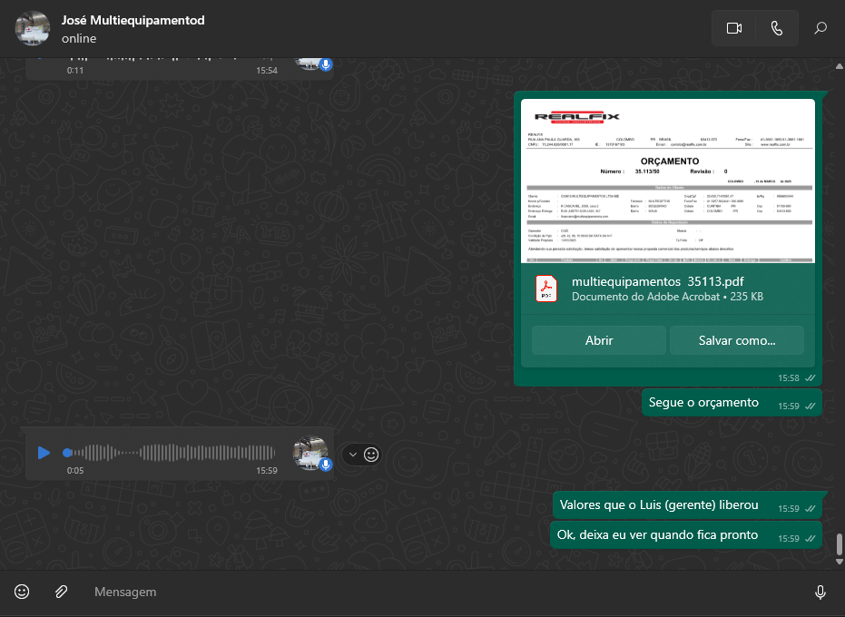Click Salvar como... to save the PDF
845x617 pixels.
pyautogui.click(x=736, y=340)
